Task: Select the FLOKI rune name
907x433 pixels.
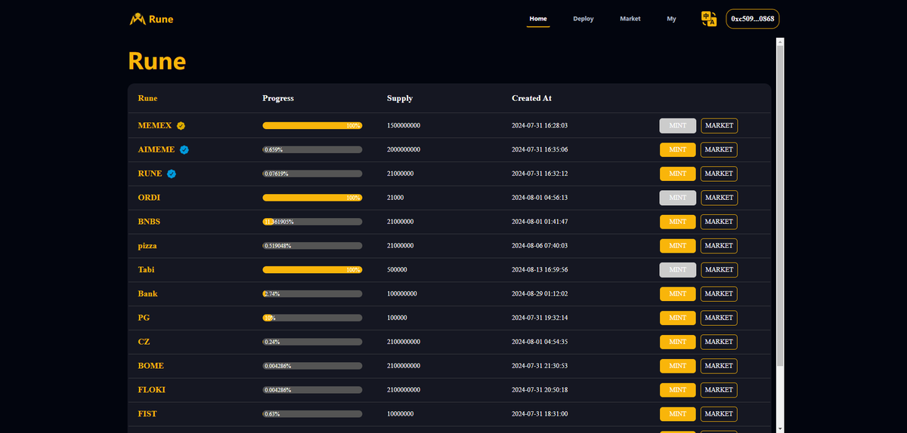Action: coord(151,390)
